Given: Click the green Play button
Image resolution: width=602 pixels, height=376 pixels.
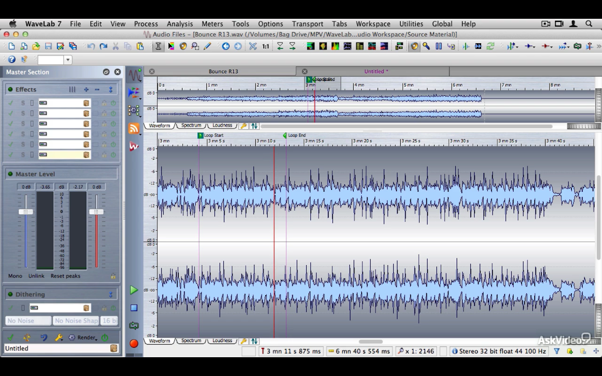Looking at the screenshot, I should [134, 290].
